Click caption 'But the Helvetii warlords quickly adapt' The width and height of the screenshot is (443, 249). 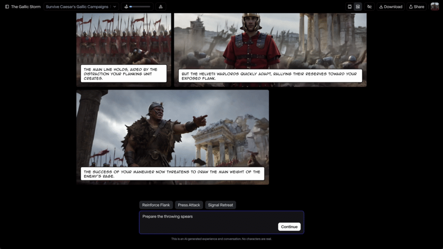coord(270,76)
